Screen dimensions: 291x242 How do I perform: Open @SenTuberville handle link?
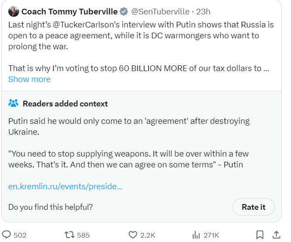(160, 11)
